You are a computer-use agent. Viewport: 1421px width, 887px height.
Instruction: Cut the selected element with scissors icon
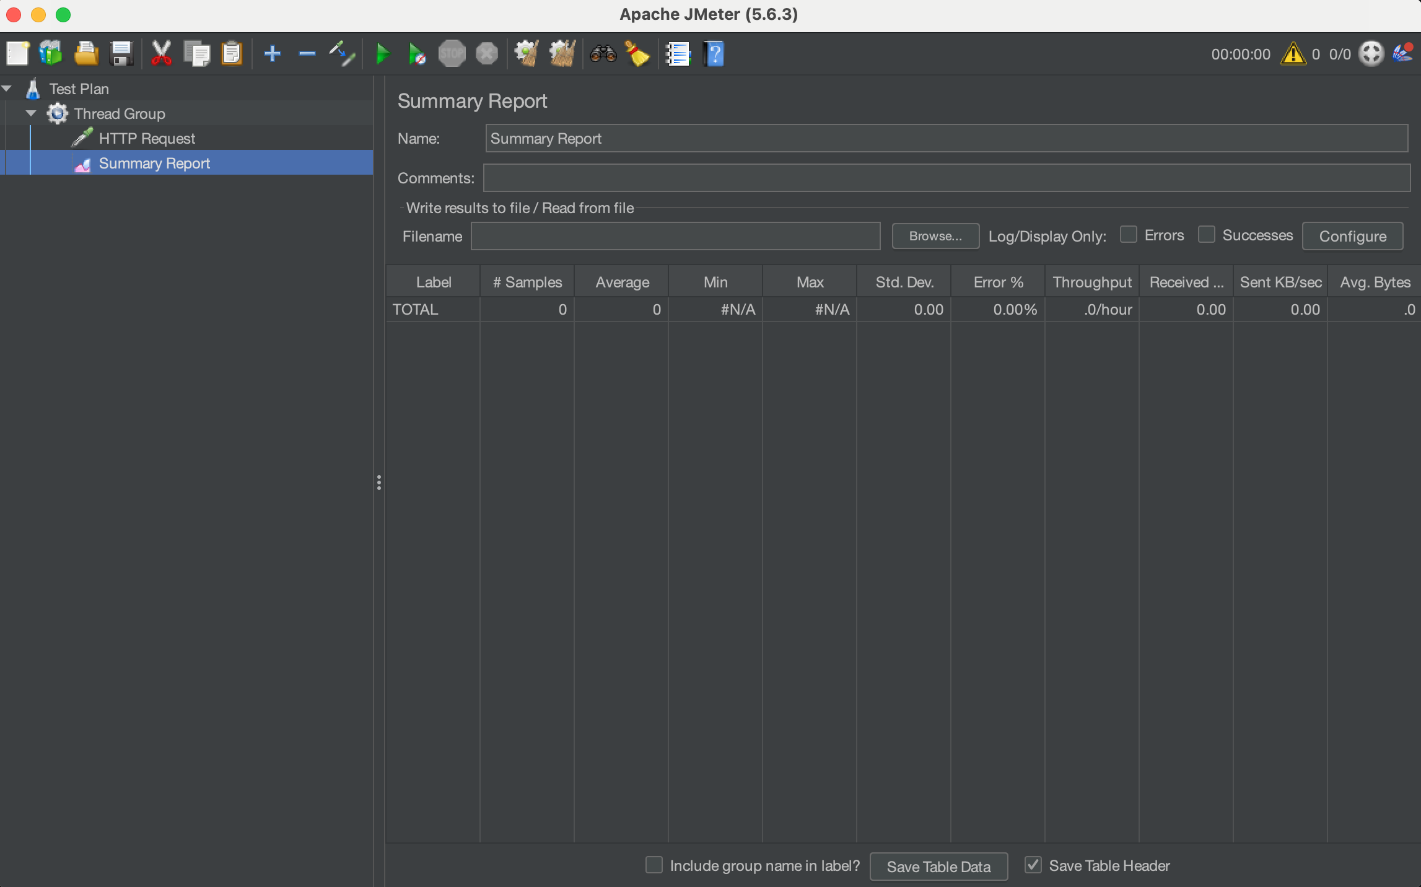161,54
